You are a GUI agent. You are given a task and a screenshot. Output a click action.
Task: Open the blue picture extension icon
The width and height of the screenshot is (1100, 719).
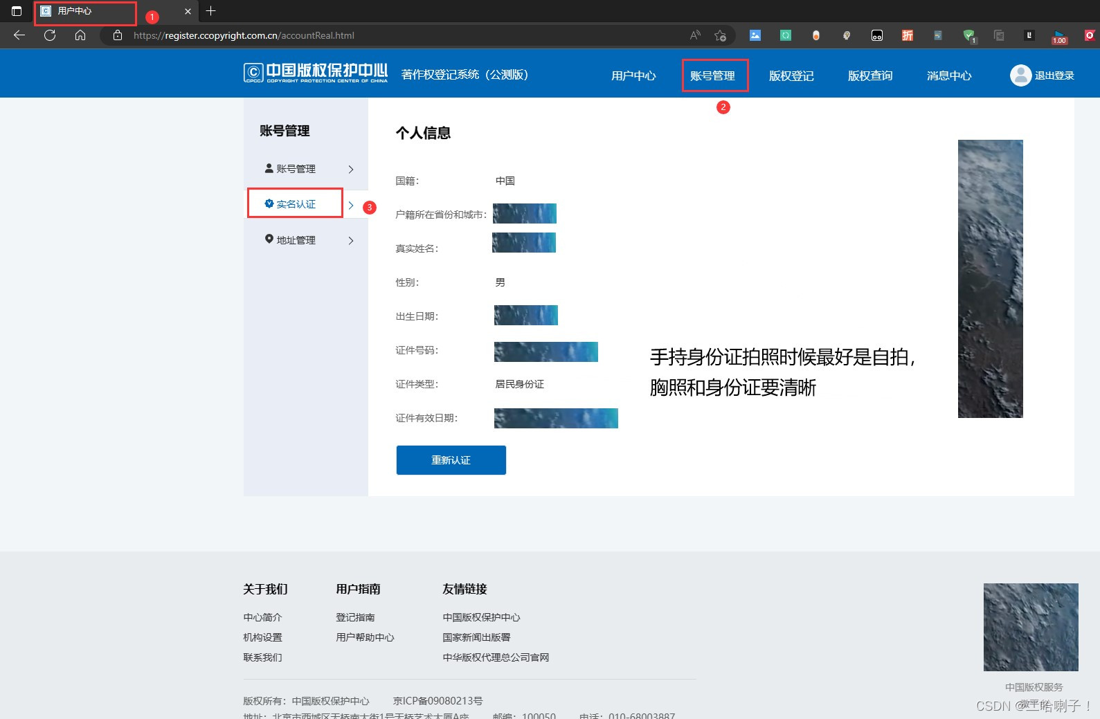click(755, 35)
